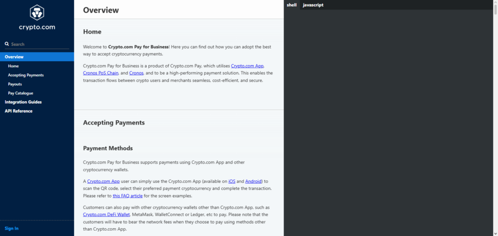Jump to Payouts section
498x236 pixels.
point(15,84)
